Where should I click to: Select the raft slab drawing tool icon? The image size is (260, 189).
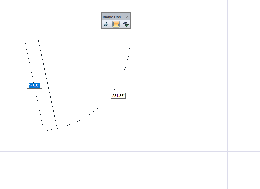click(106, 24)
